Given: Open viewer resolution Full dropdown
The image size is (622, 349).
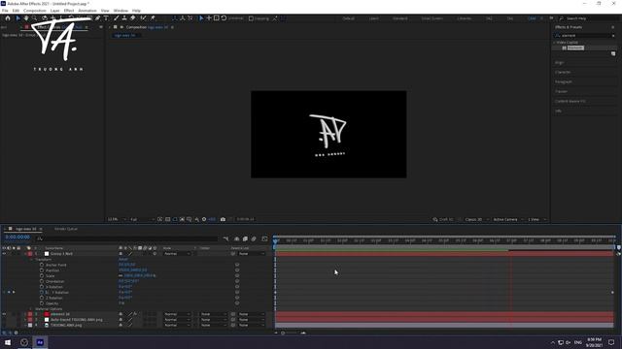Looking at the screenshot, I should (142, 219).
